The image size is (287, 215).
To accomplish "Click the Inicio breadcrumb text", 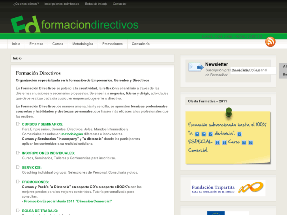I will coord(17,58).
